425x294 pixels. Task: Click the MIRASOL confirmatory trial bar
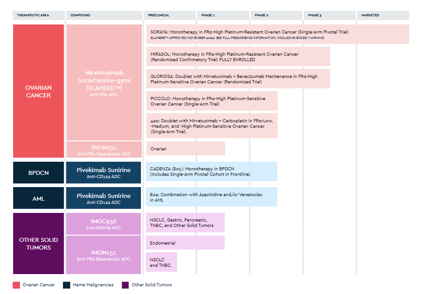[238, 56]
